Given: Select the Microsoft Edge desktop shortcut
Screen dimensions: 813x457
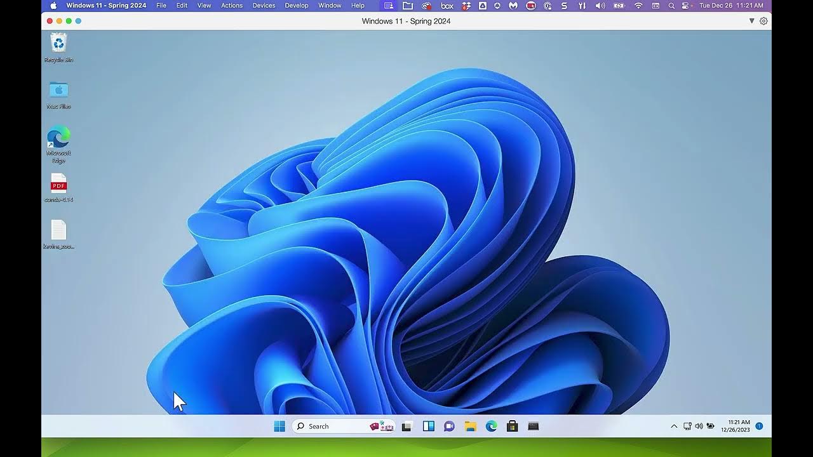Looking at the screenshot, I should pos(58,145).
